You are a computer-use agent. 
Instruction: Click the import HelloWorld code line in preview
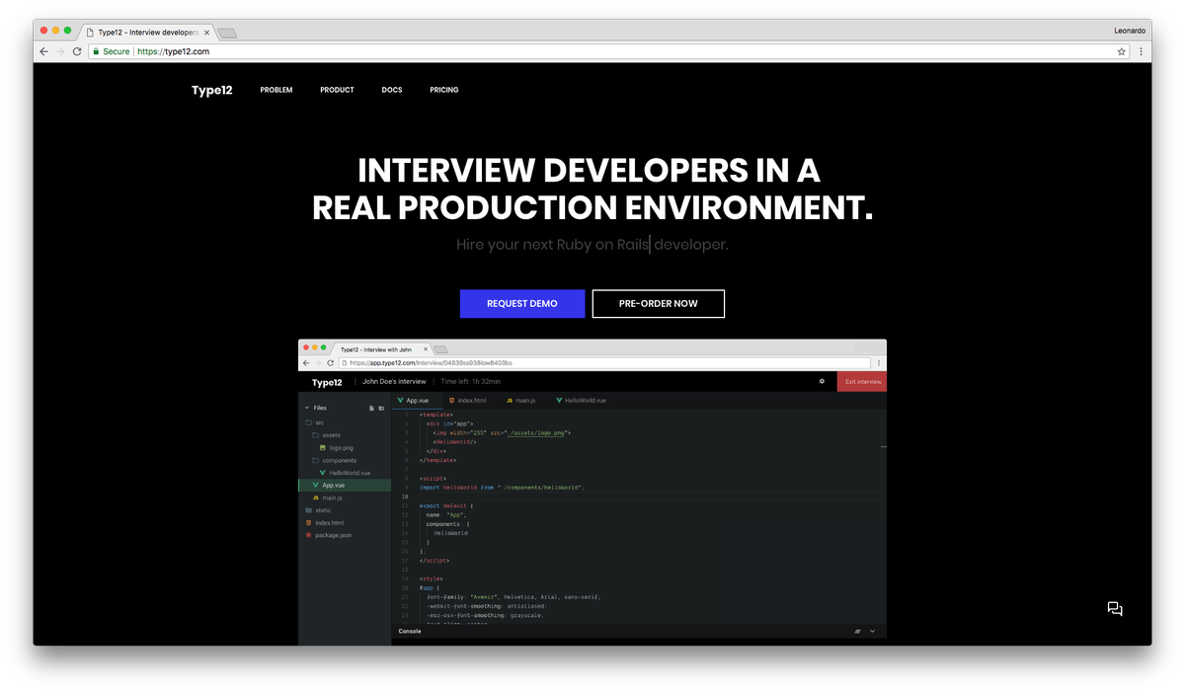click(502, 487)
